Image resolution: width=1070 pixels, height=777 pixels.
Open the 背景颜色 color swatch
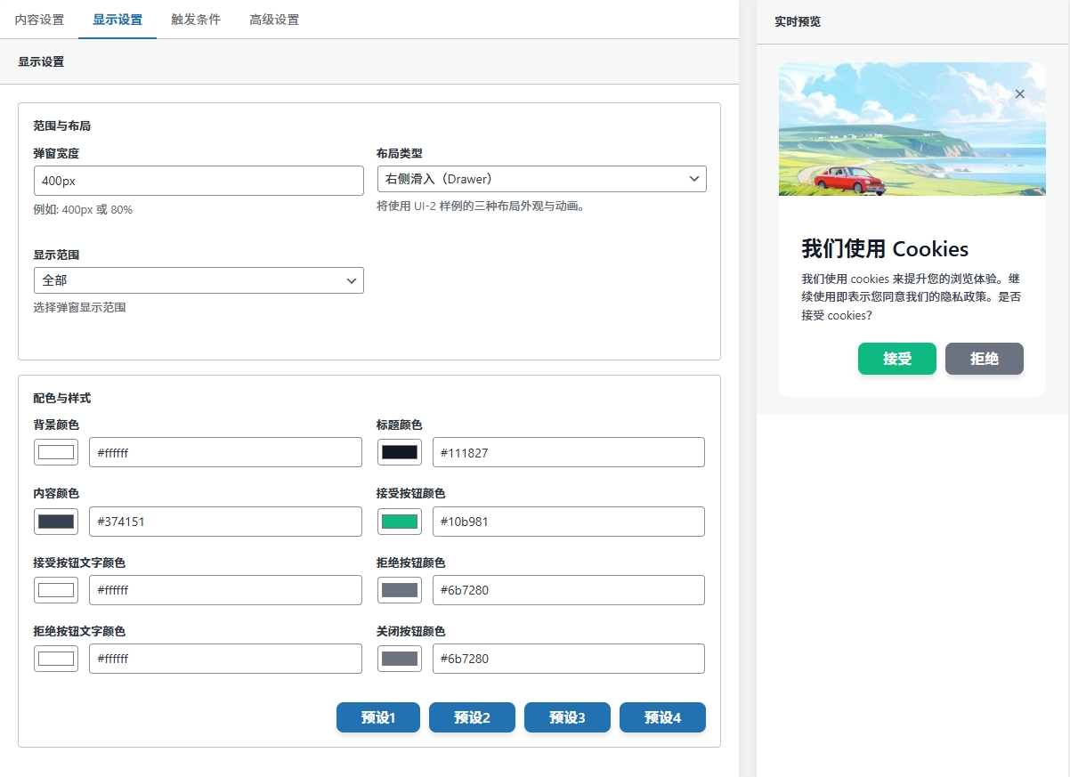(56, 452)
